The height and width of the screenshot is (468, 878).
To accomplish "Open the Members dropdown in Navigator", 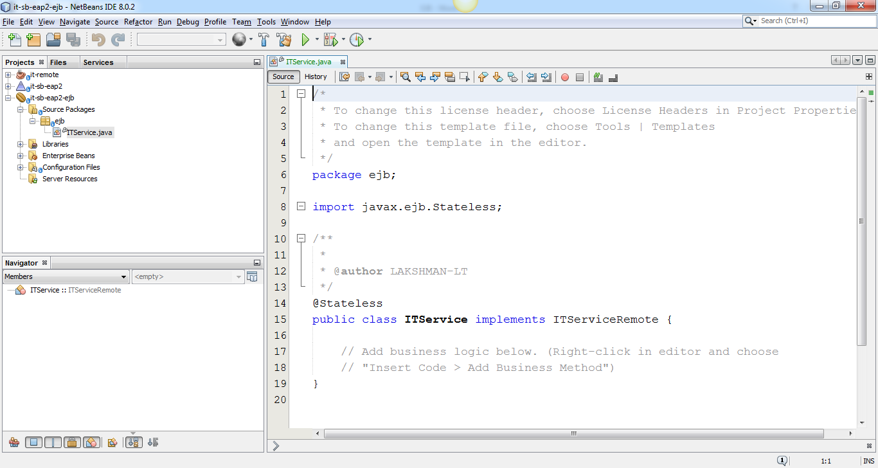I will (66, 276).
